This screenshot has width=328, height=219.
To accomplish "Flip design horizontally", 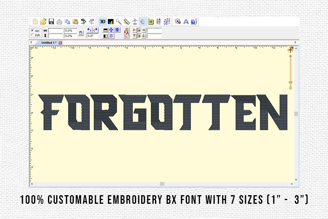I will pyautogui.click(x=105, y=36).
